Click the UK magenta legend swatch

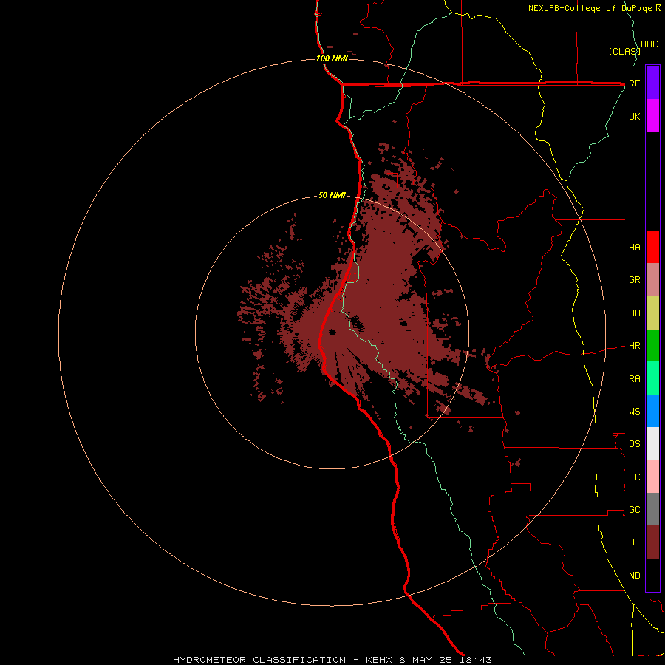coord(652,116)
